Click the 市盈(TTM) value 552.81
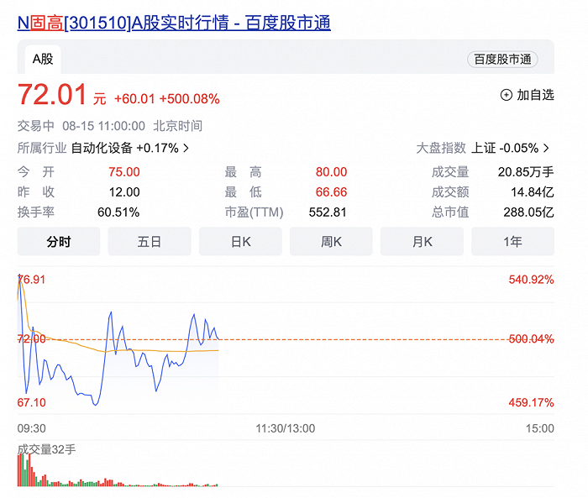Image resolution: width=588 pixels, height=498 pixels. pos(328,212)
